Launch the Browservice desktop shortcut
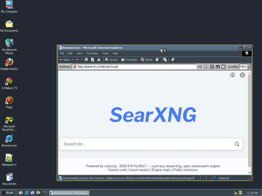This screenshot has width=262, height=196. coord(9,141)
